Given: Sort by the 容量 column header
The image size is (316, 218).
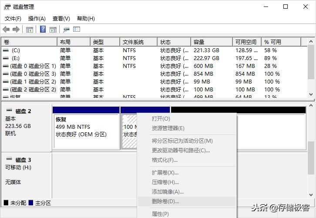Looking at the screenshot, I should [212, 42].
